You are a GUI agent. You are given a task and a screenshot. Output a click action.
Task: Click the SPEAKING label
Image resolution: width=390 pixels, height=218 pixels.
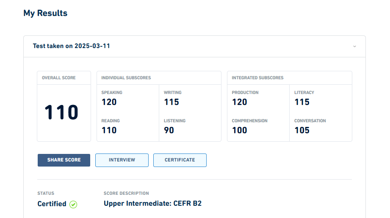tap(112, 93)
